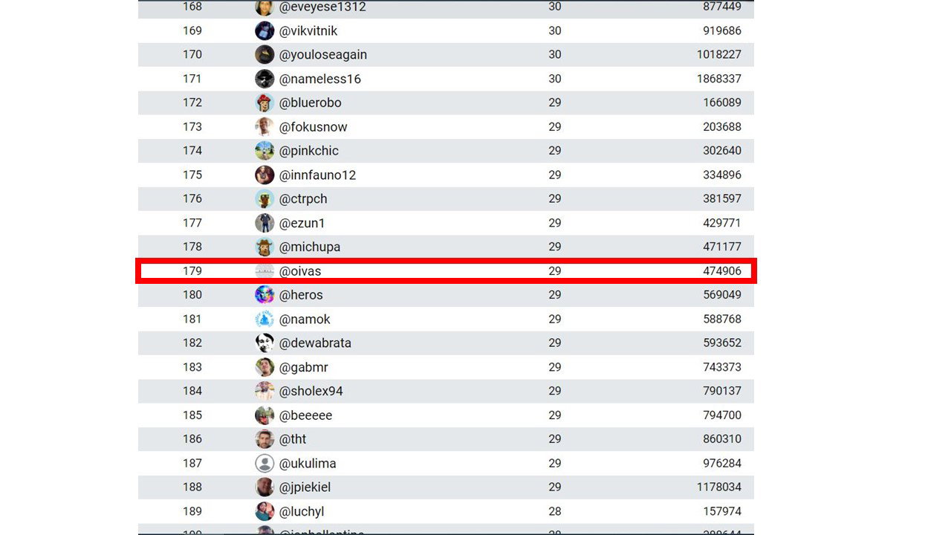Click @bluerobo's mushroom avatar
The image size is (951, 535).
264,103
